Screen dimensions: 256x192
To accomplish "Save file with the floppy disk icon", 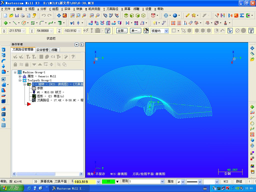I will point(17,15).
